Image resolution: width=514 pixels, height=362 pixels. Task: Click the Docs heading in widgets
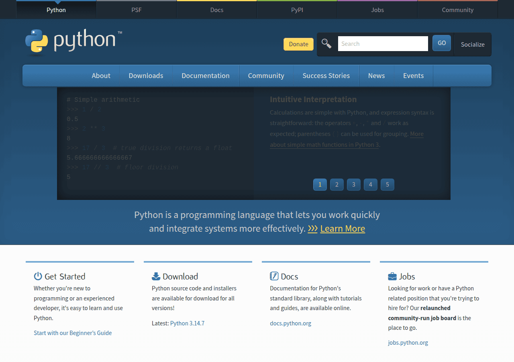290,276
